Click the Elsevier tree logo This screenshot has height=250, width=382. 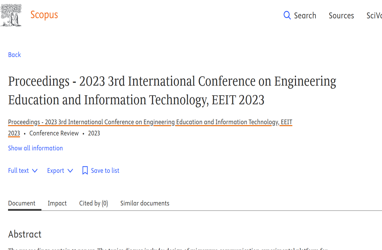tap(11, 15)
